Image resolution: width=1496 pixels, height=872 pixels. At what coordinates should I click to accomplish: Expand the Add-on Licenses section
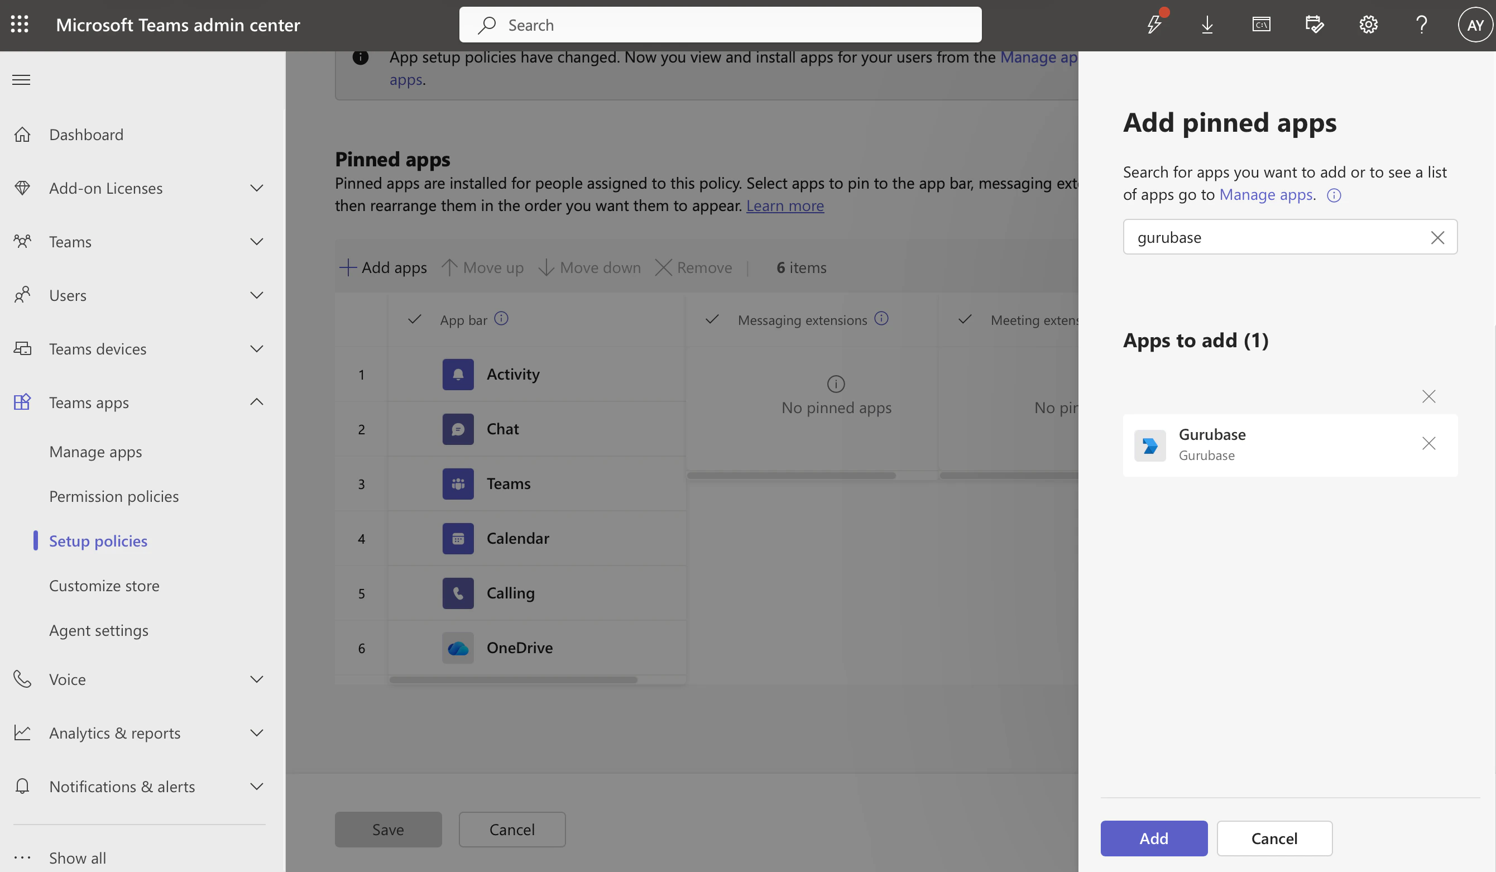(256, 188)
